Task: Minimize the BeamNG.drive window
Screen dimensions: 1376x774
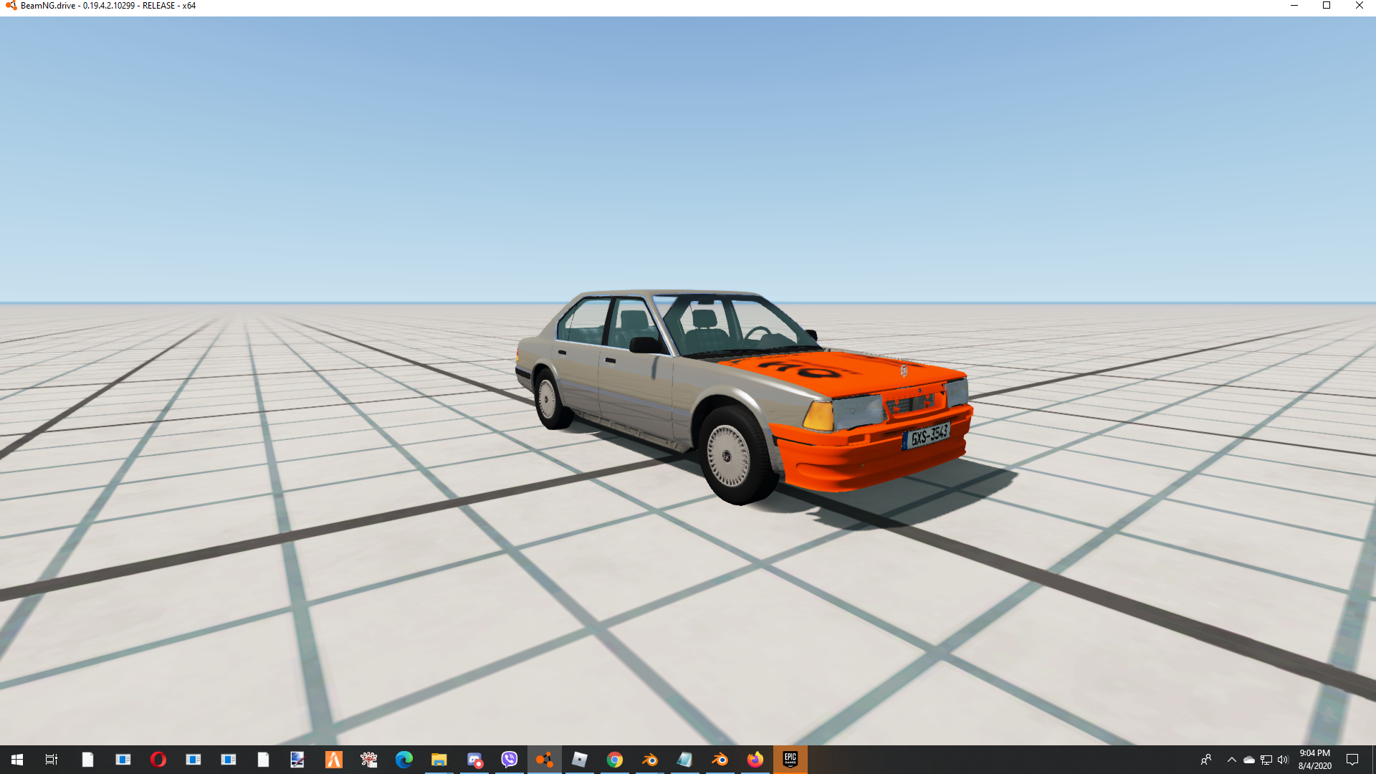Action: (1294, 6)
